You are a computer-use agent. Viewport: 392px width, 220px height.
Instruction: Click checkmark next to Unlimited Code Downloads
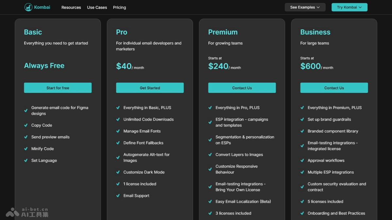(118, 119)
